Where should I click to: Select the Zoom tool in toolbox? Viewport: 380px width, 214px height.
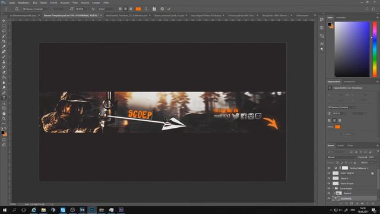[4, 118]
